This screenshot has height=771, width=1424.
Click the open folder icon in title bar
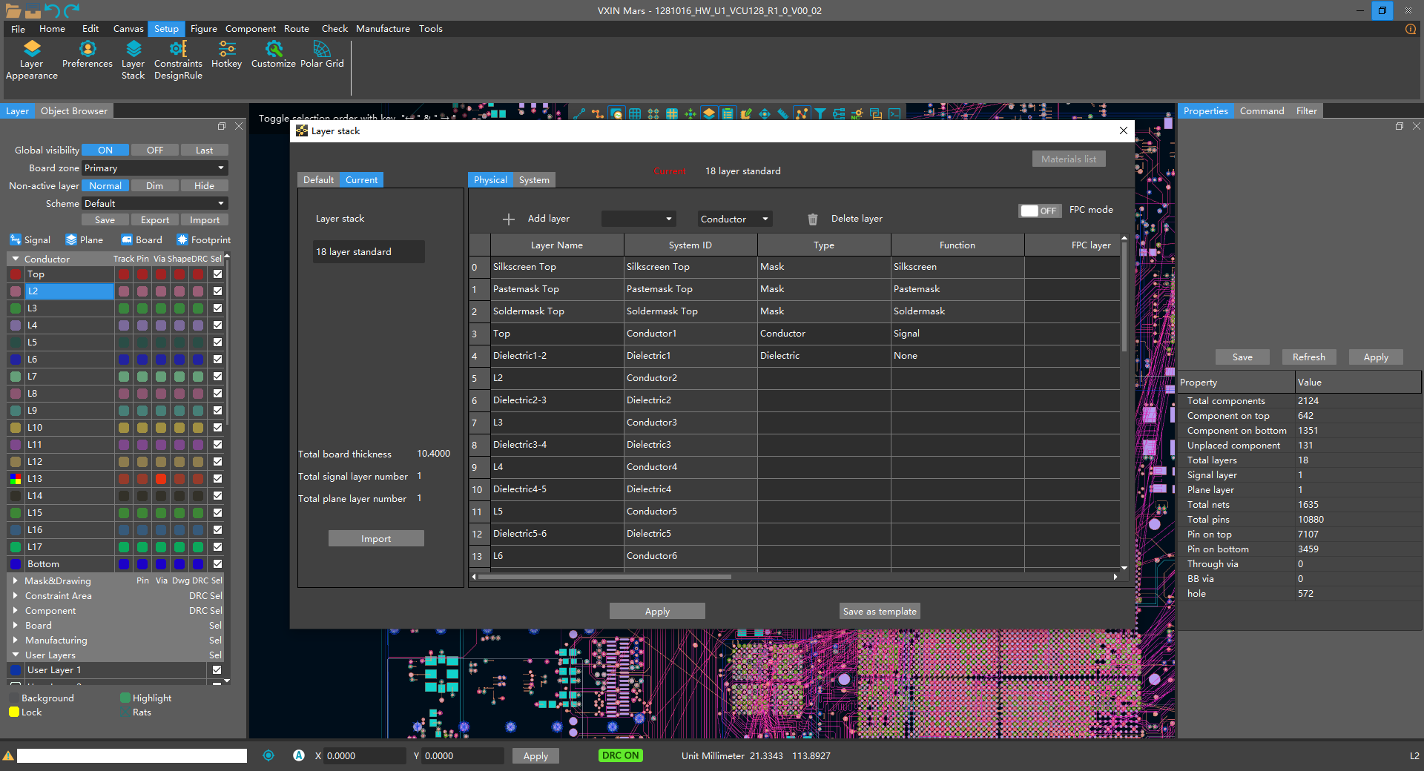point(13,10)
